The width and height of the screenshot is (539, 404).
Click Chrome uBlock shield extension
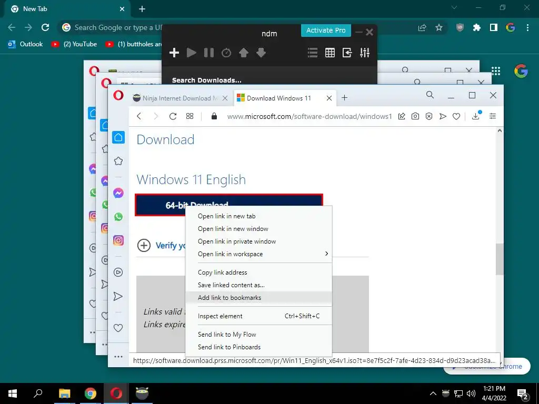point(460,27)
